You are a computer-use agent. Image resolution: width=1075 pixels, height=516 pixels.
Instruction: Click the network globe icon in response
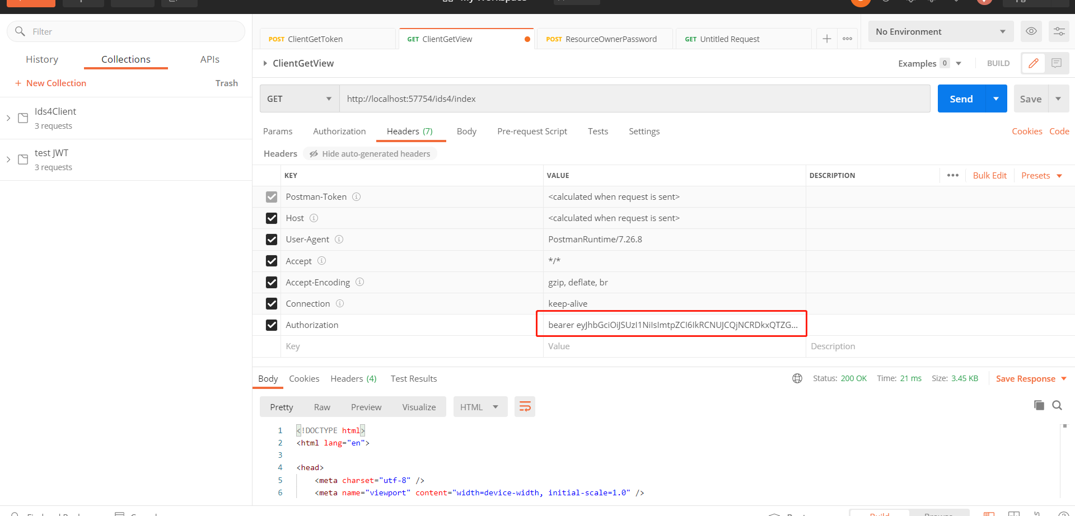click(797, 378)
